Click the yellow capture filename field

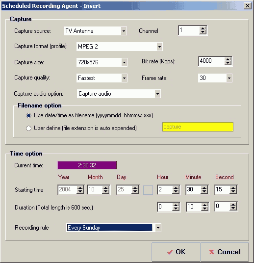[x=198, y=127]
